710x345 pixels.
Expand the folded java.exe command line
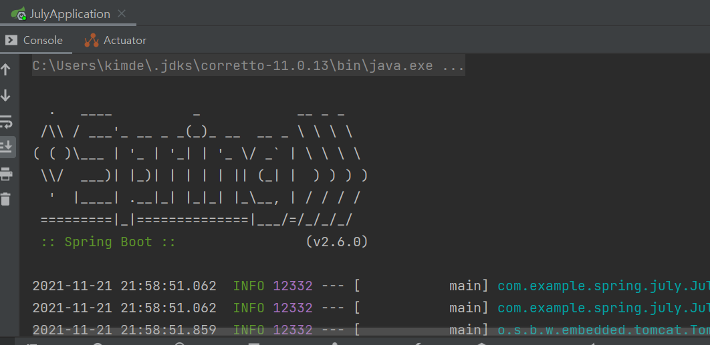[249, 66]
